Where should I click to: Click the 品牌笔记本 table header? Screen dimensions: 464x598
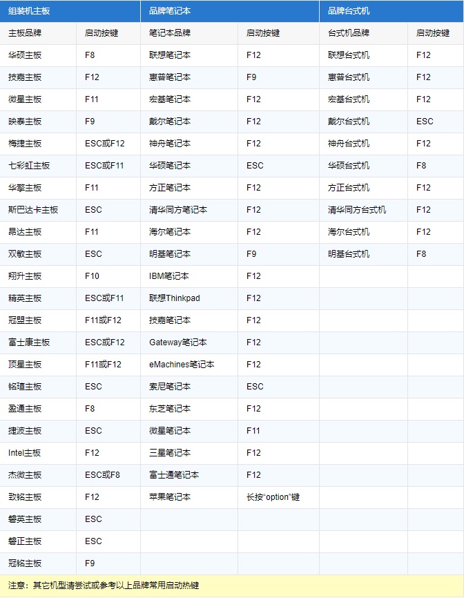point(170,11)
